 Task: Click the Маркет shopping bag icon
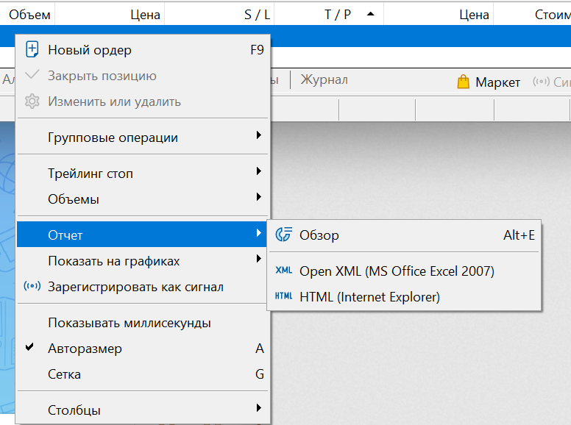464,82
